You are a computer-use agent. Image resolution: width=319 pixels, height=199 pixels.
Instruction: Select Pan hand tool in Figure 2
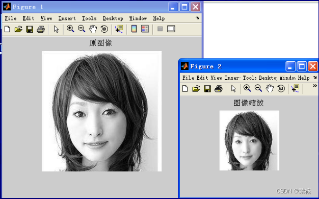pyautogui.click(x=270, y=89)
